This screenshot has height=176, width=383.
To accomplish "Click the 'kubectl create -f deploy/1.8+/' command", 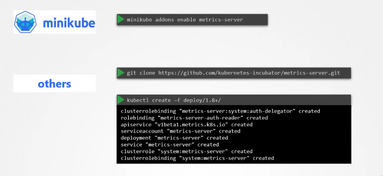I will 174,100.
